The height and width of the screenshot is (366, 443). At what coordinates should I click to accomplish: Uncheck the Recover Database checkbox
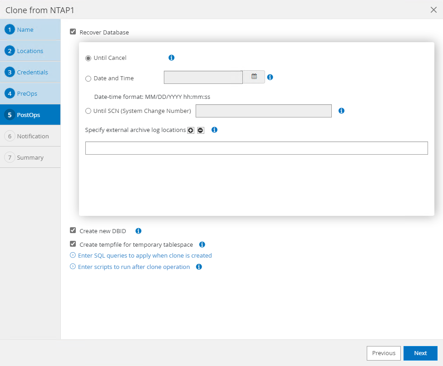(x=73, y=32)
